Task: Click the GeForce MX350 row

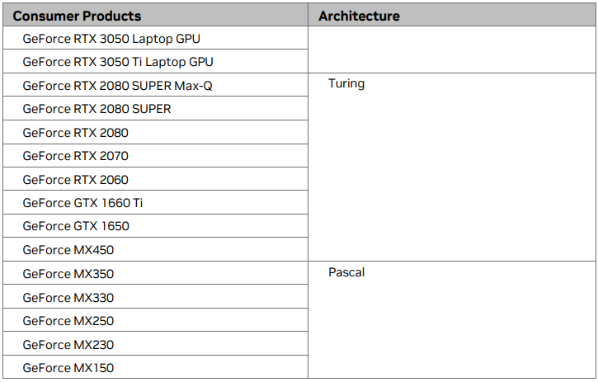Action: 68,274
